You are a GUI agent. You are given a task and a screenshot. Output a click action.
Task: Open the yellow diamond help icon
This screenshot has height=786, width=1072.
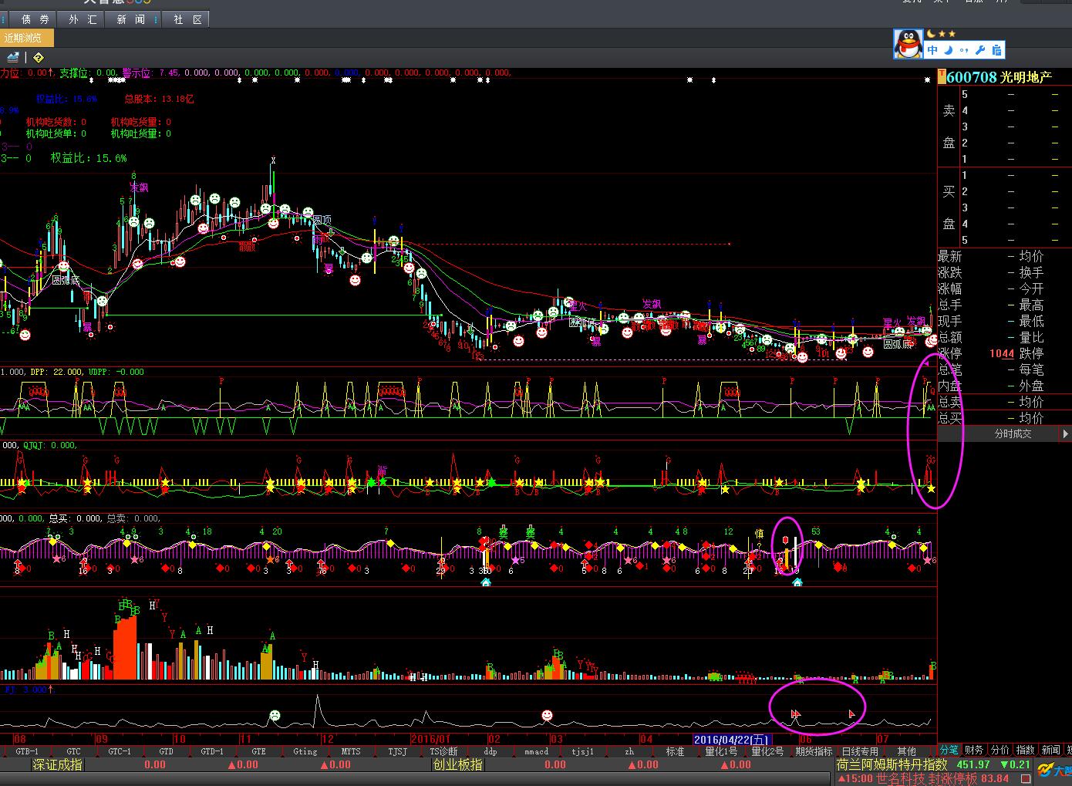tap(39, 57)
